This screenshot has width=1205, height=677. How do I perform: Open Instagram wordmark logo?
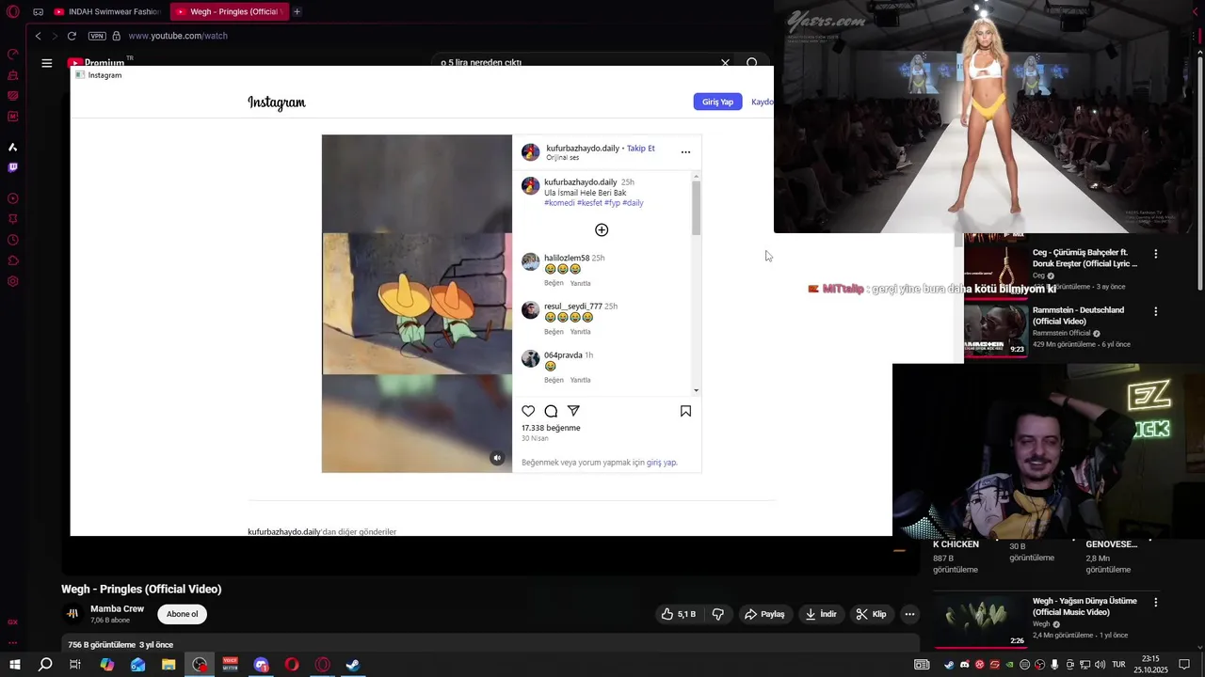(x=277, y=102)
